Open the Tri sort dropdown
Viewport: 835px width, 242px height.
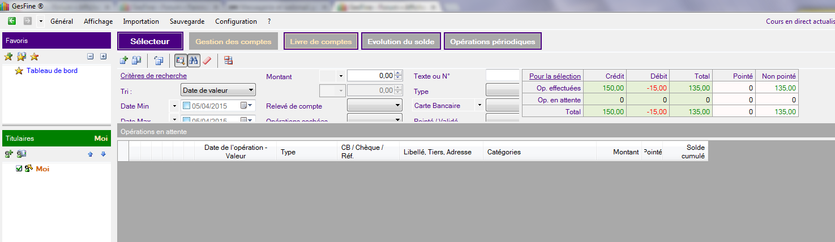click(x=218, y=90)
